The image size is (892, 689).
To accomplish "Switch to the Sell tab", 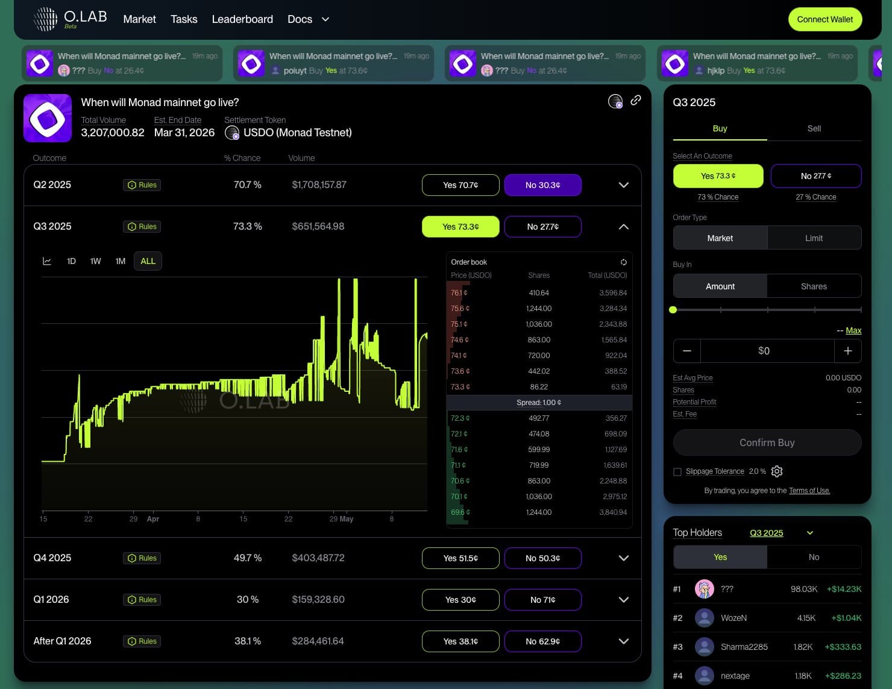I will pos(814,128).
